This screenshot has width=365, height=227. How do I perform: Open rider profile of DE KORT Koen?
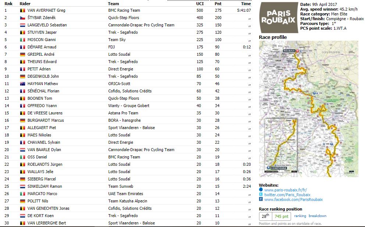coord(40,216)
